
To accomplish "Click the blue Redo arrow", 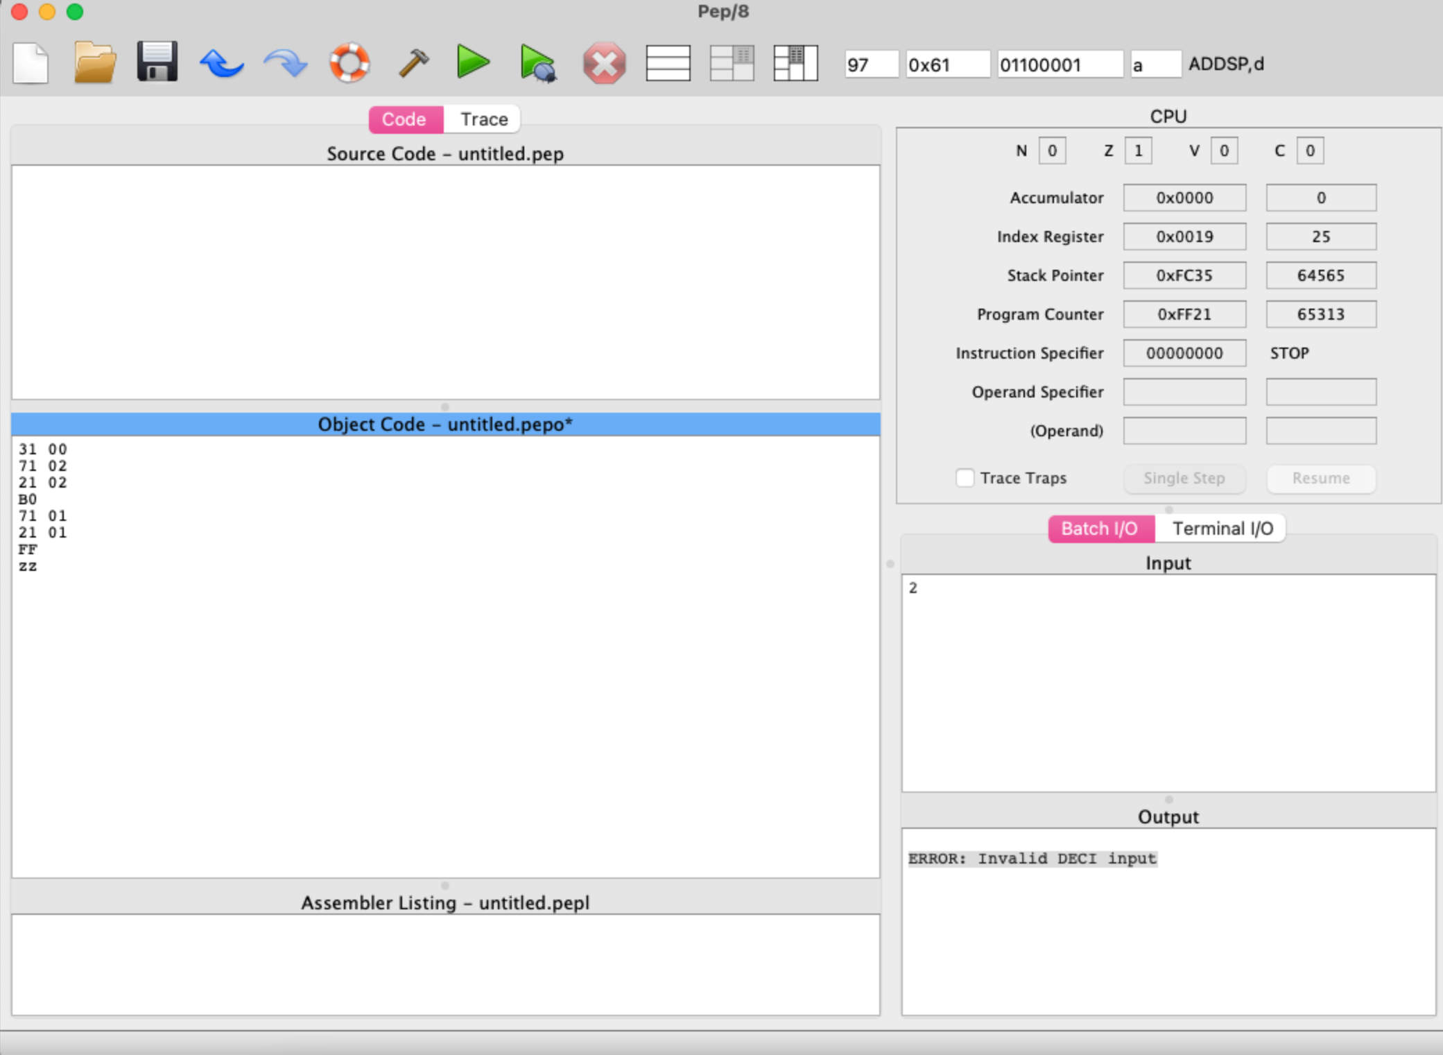I will coord(285,64).
